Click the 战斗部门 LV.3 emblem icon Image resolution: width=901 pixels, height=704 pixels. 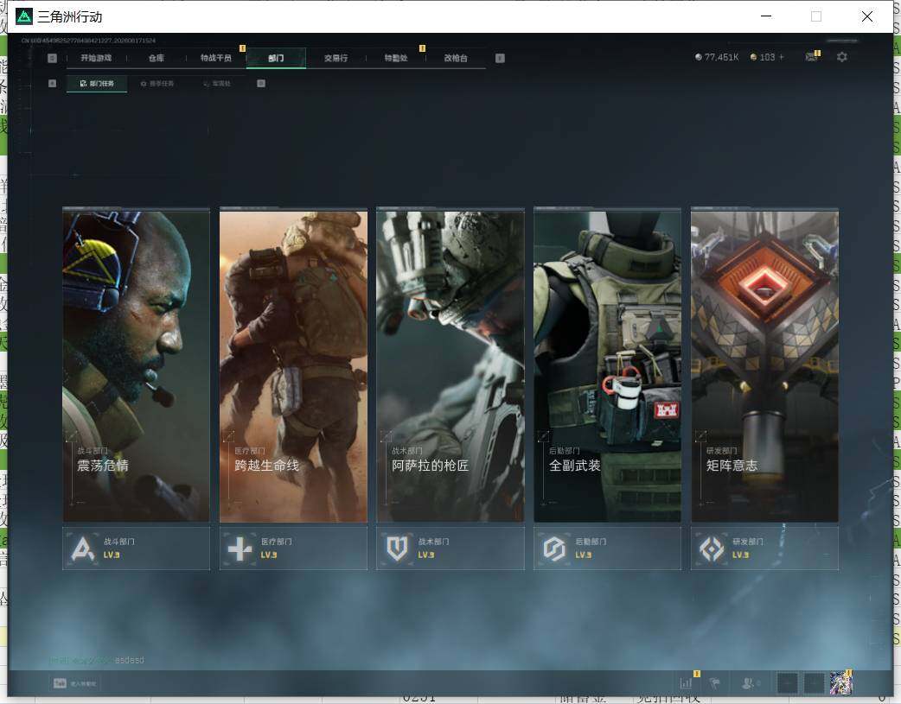(83, 549)
